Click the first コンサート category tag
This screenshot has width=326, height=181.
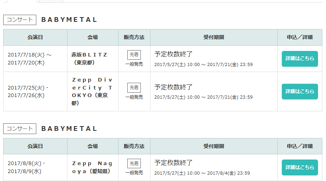20,20
